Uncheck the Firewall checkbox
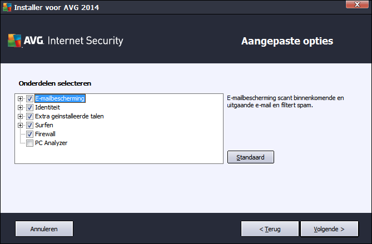The image size is (372, 244). (x=29, y=134)
